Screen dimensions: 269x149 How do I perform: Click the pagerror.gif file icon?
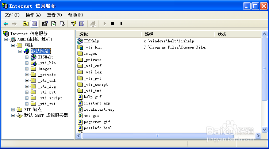(80, 122)
